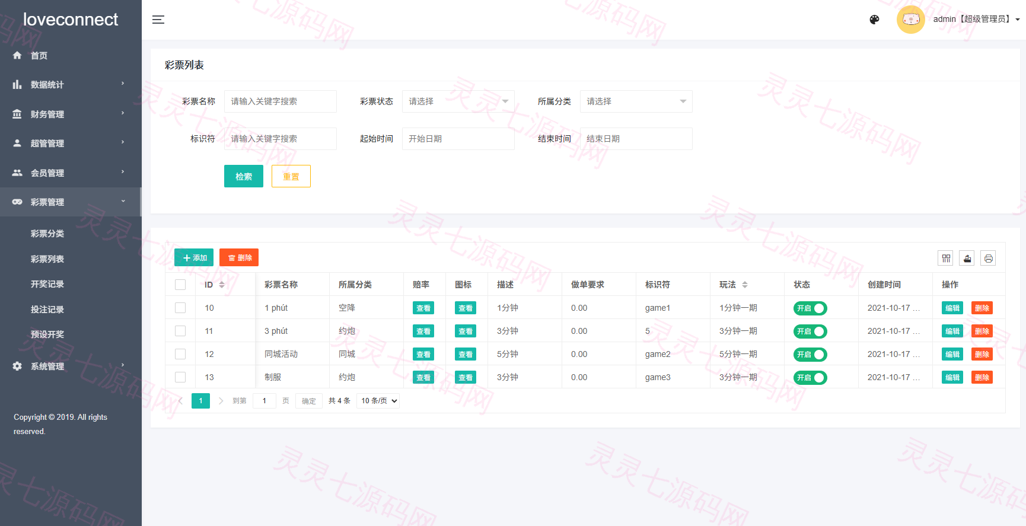This screenshot has width=1026, height=526.
Task: Open the 10 条/页 page size selector
Action: [378, 401]
